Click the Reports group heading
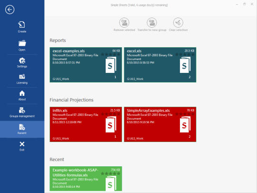Viewport: 257px width, 193px height. pos(58,41)
